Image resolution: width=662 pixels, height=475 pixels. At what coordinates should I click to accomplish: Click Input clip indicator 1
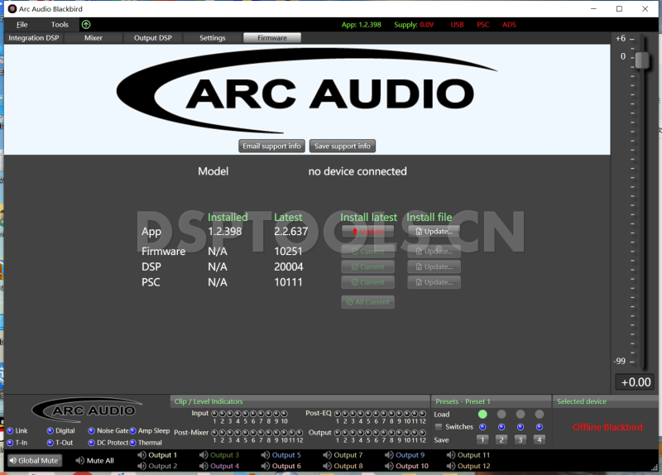214,414
